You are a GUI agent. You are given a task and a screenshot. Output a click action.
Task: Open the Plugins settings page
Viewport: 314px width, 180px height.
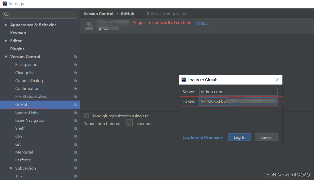(17, 49)
